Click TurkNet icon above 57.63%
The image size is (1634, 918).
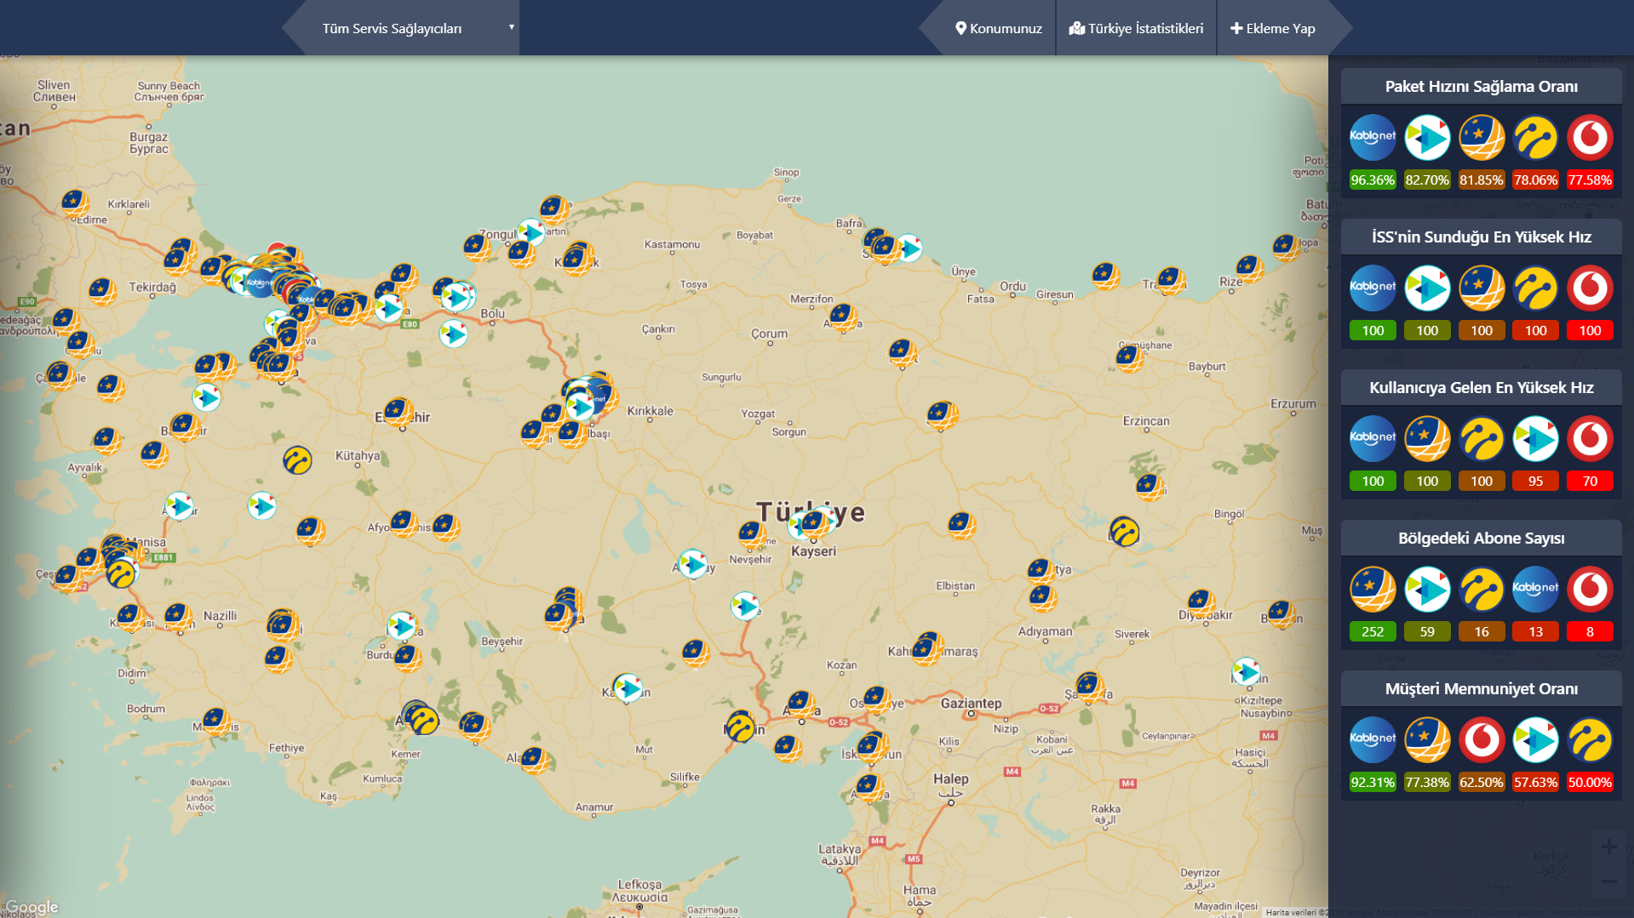[x=1535, y=739]
